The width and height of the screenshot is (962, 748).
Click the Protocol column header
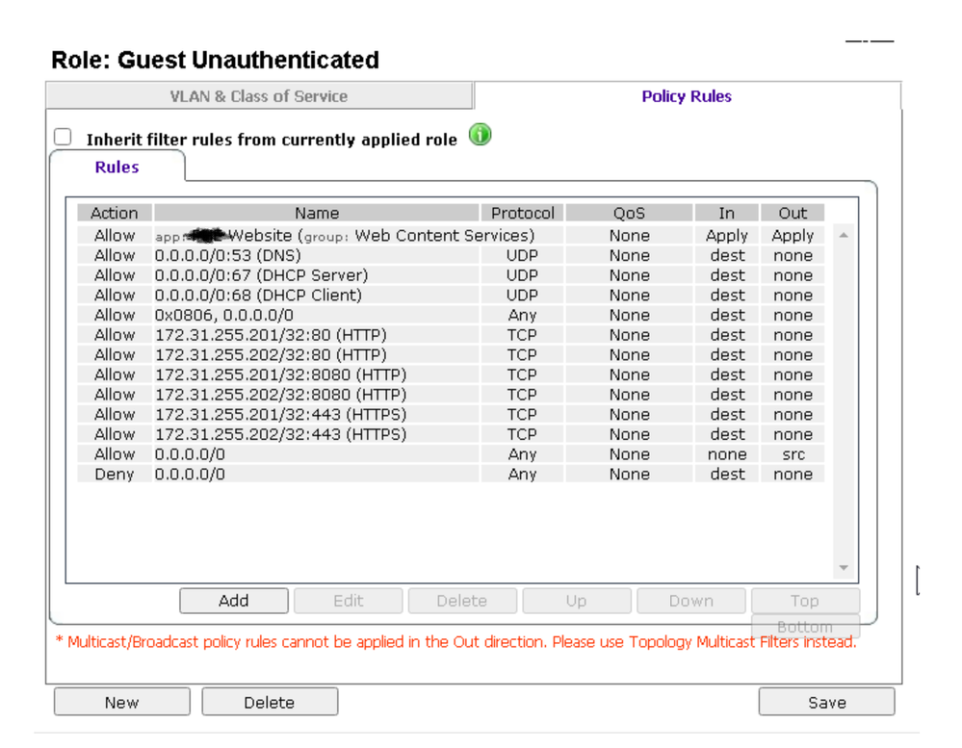coord(522,214)
